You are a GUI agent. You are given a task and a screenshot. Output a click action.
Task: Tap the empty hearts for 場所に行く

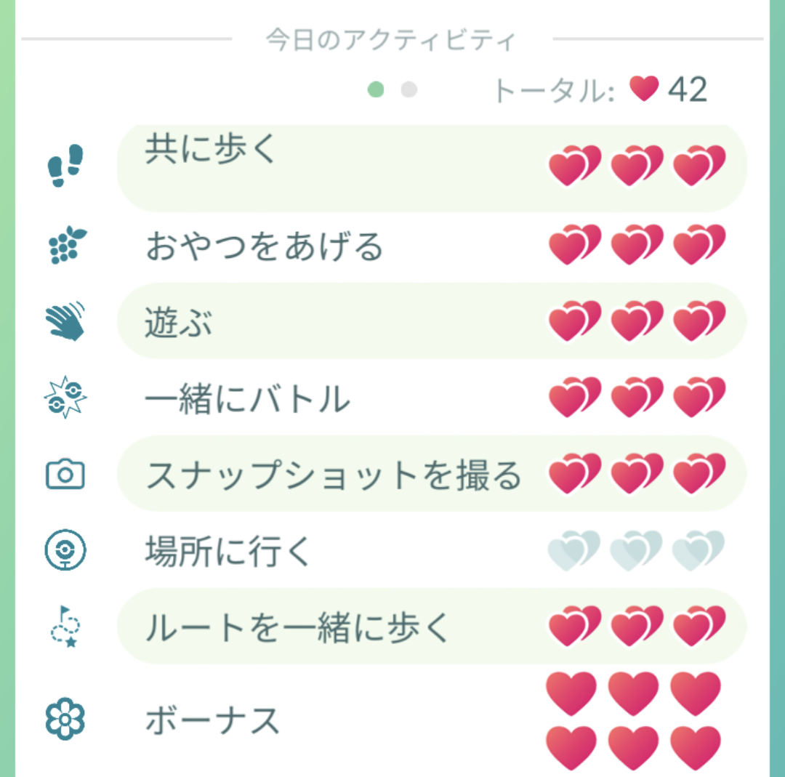coord(636,550)
